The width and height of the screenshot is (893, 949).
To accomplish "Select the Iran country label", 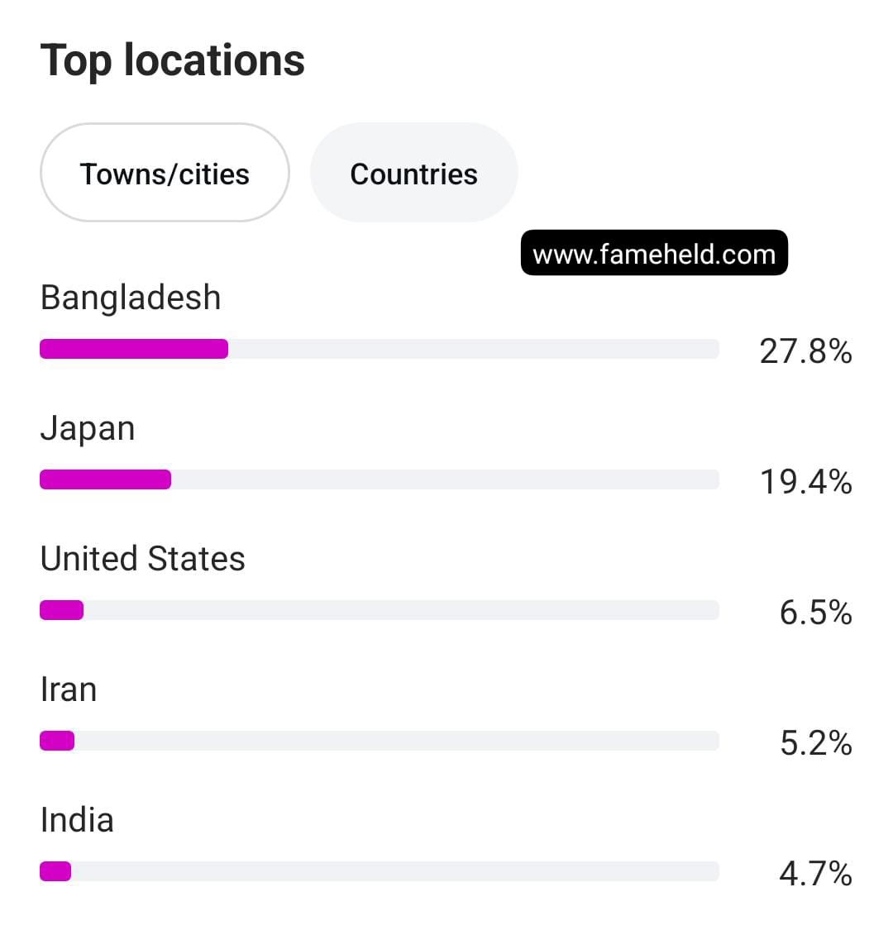I will tap(69, 689).
